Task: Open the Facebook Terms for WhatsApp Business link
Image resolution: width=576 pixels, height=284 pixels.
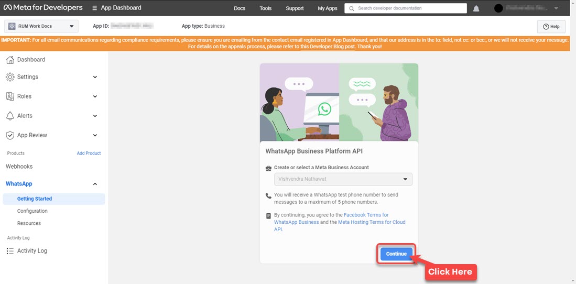Action: pyautogui.click(x=331, y=218)
